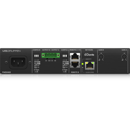Click the OUTPUT A label
The width and height of the screenshot is (130, 130).
click(55, 50)
